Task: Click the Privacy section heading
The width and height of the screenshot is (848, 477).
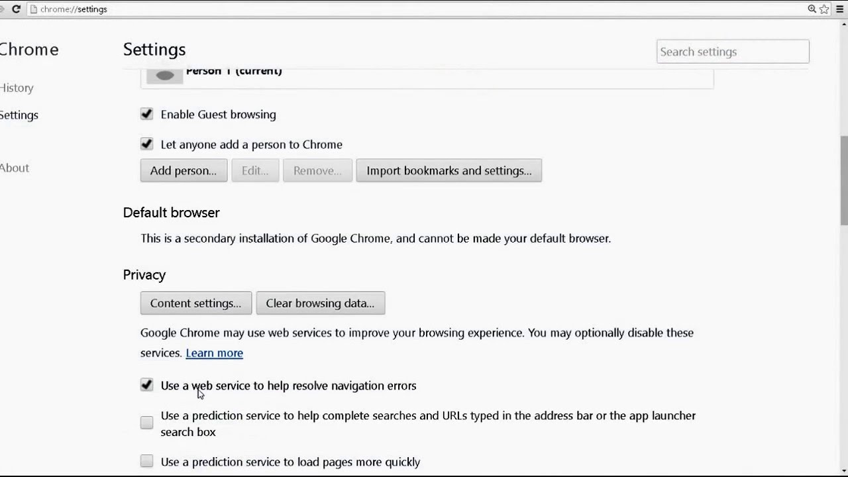Action: coord(144,275)
